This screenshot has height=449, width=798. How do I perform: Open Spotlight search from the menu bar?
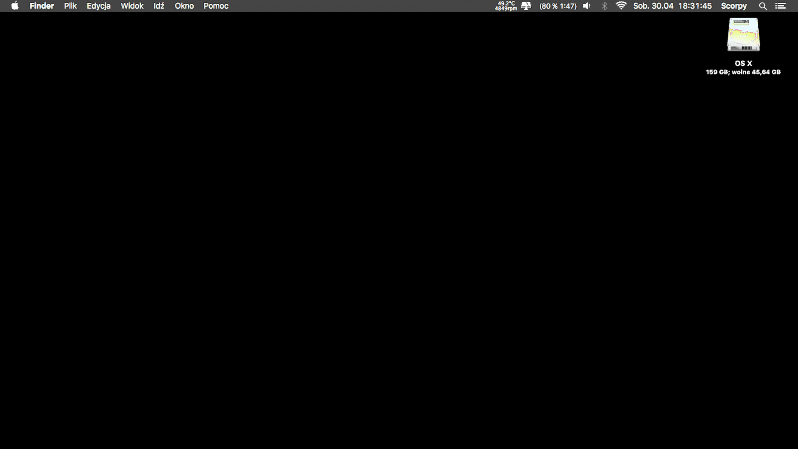pos(763,6)
